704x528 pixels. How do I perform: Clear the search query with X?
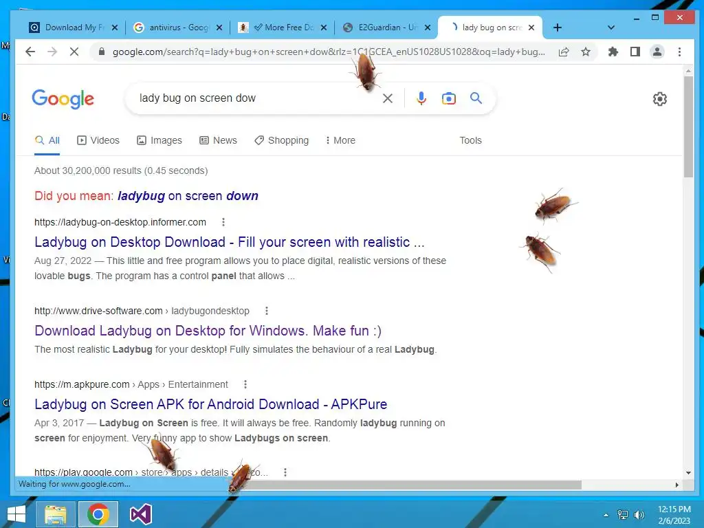point(388,98)
